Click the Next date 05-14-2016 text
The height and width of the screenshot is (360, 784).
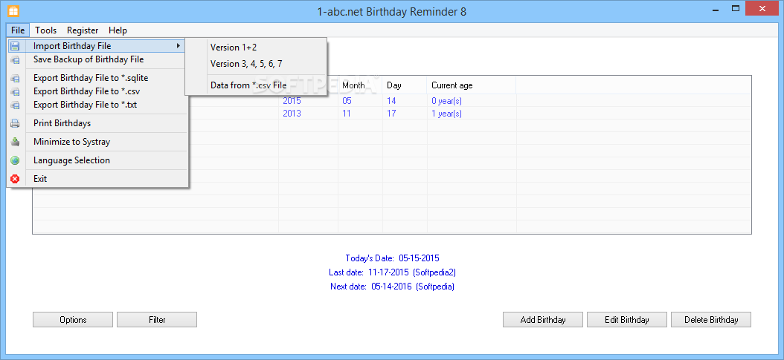(x=393, y=287)
